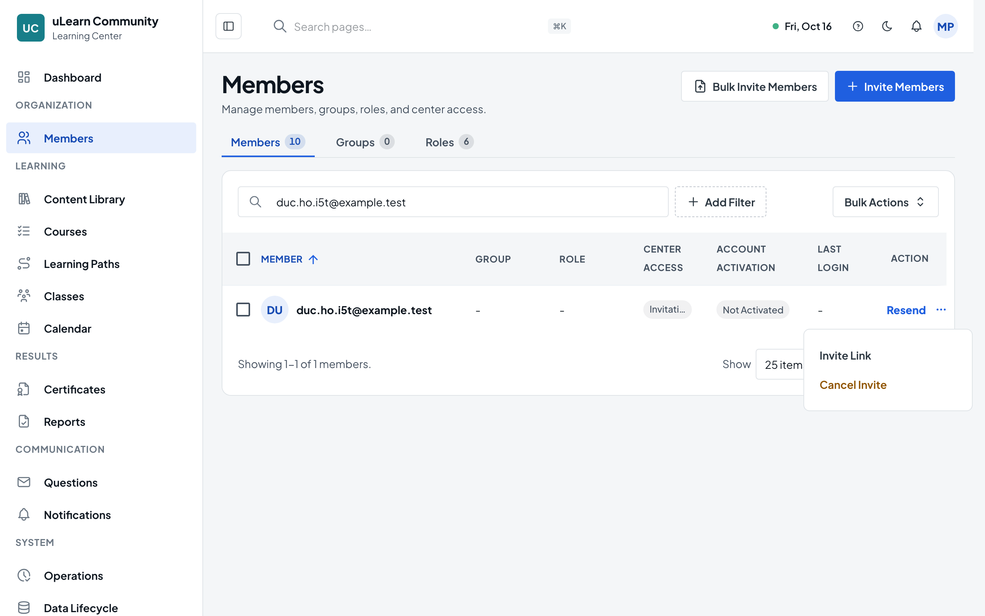Collapse the sidebar with the panel icon

click(x=228, y=27)
